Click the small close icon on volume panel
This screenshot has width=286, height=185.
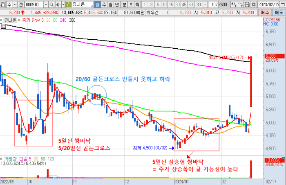click(x=283, y=158)
